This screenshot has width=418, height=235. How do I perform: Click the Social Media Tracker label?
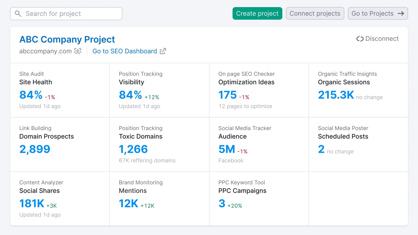pyautogui.click(x=245, y=128)
